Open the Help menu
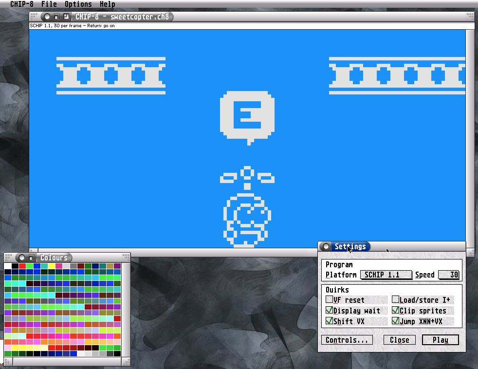The width and height of the screenshot is (478, 369). pyautogui.click(x=107, y=4)
